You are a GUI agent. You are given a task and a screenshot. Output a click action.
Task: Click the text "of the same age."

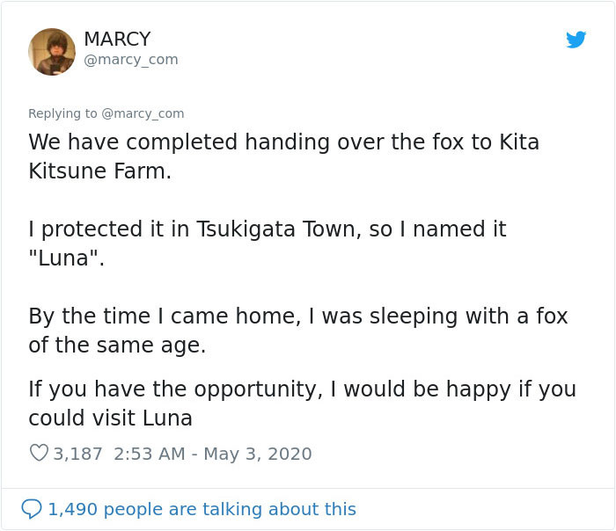click(117, 346)
